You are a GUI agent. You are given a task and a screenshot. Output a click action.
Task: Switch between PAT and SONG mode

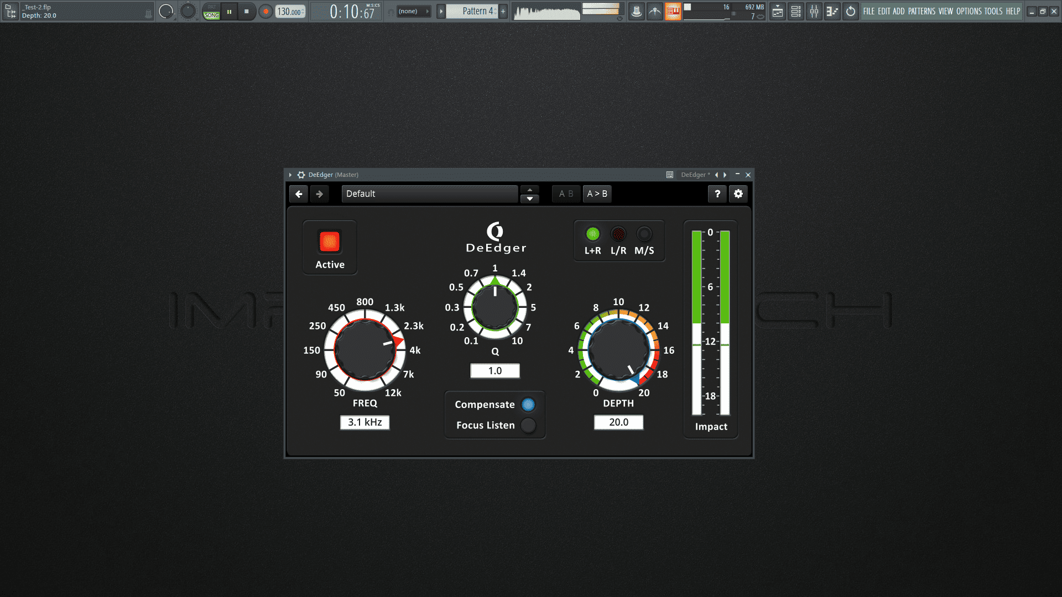pos(211,12)
